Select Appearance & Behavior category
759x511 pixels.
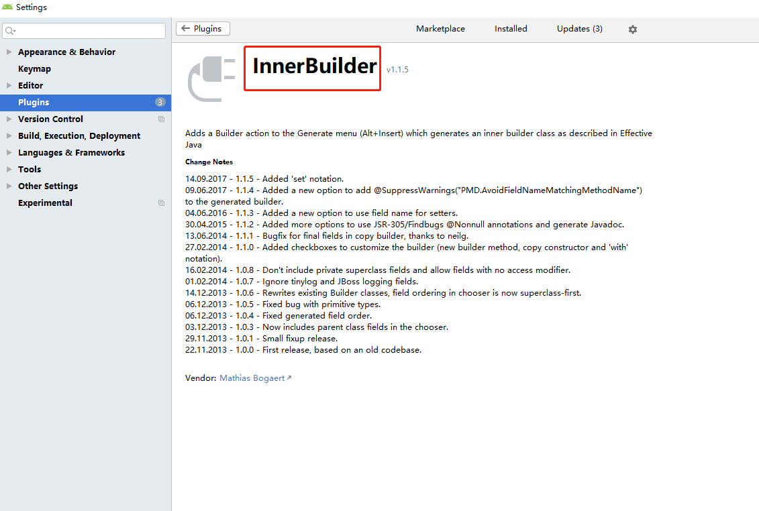67,52
